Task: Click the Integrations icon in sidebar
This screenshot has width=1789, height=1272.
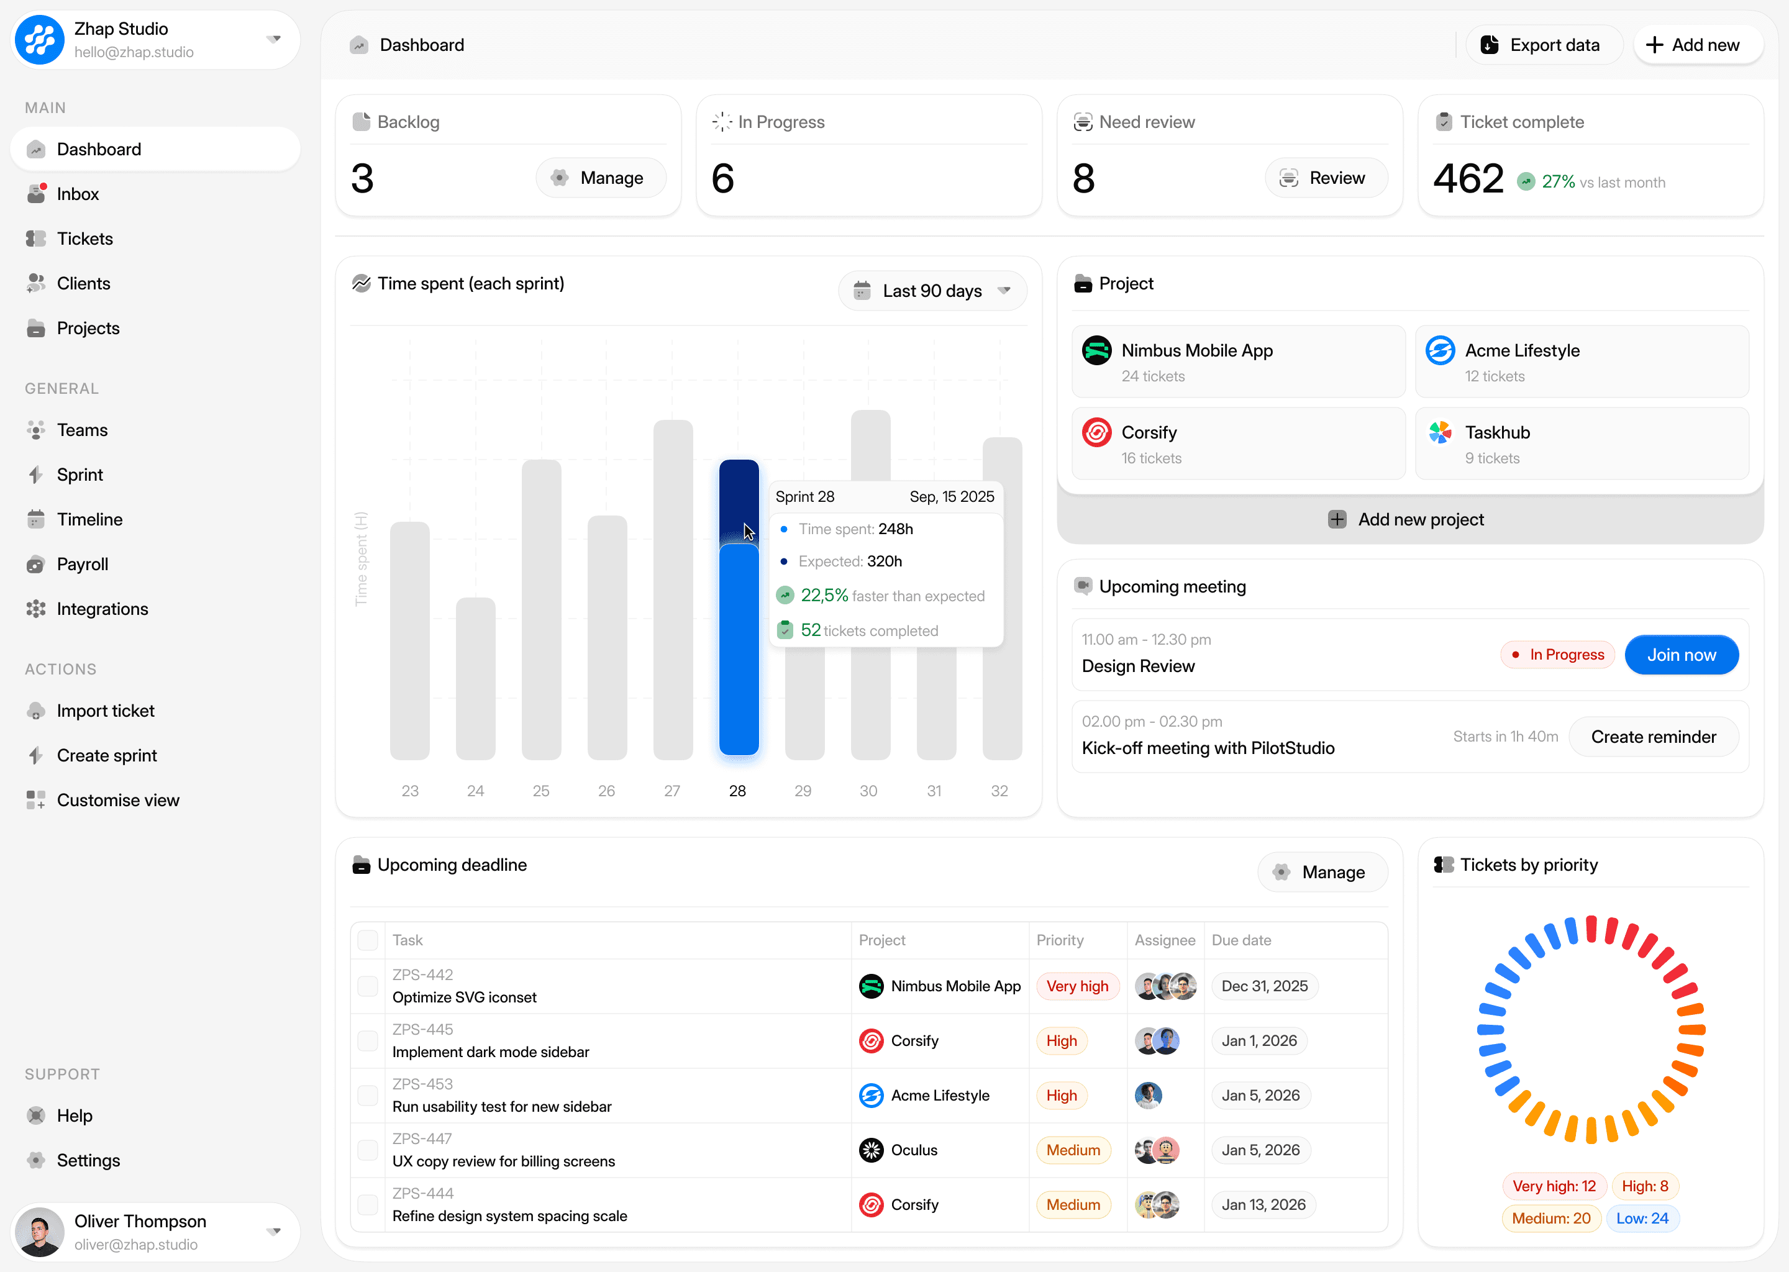Action: coord(36,609)
